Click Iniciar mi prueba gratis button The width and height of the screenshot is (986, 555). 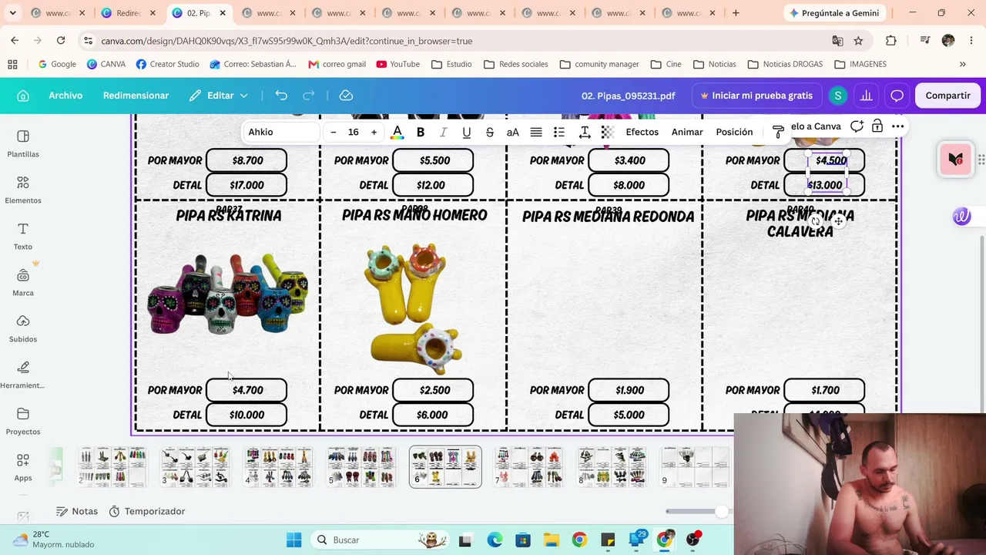click(x=756, y=96)
